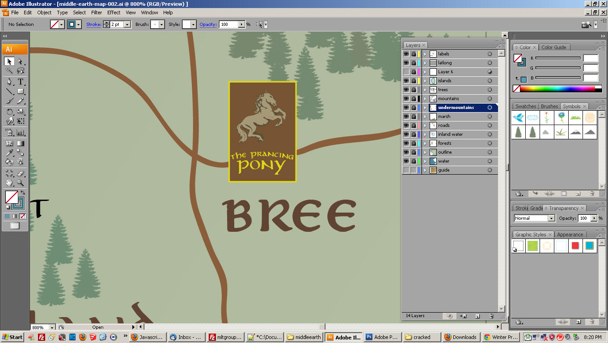
Task: Select the Paintbrush tool
Action: [9, 101]
